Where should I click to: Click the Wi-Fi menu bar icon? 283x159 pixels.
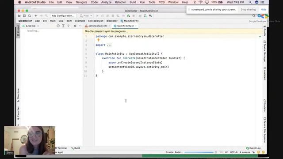coord(200,2)
